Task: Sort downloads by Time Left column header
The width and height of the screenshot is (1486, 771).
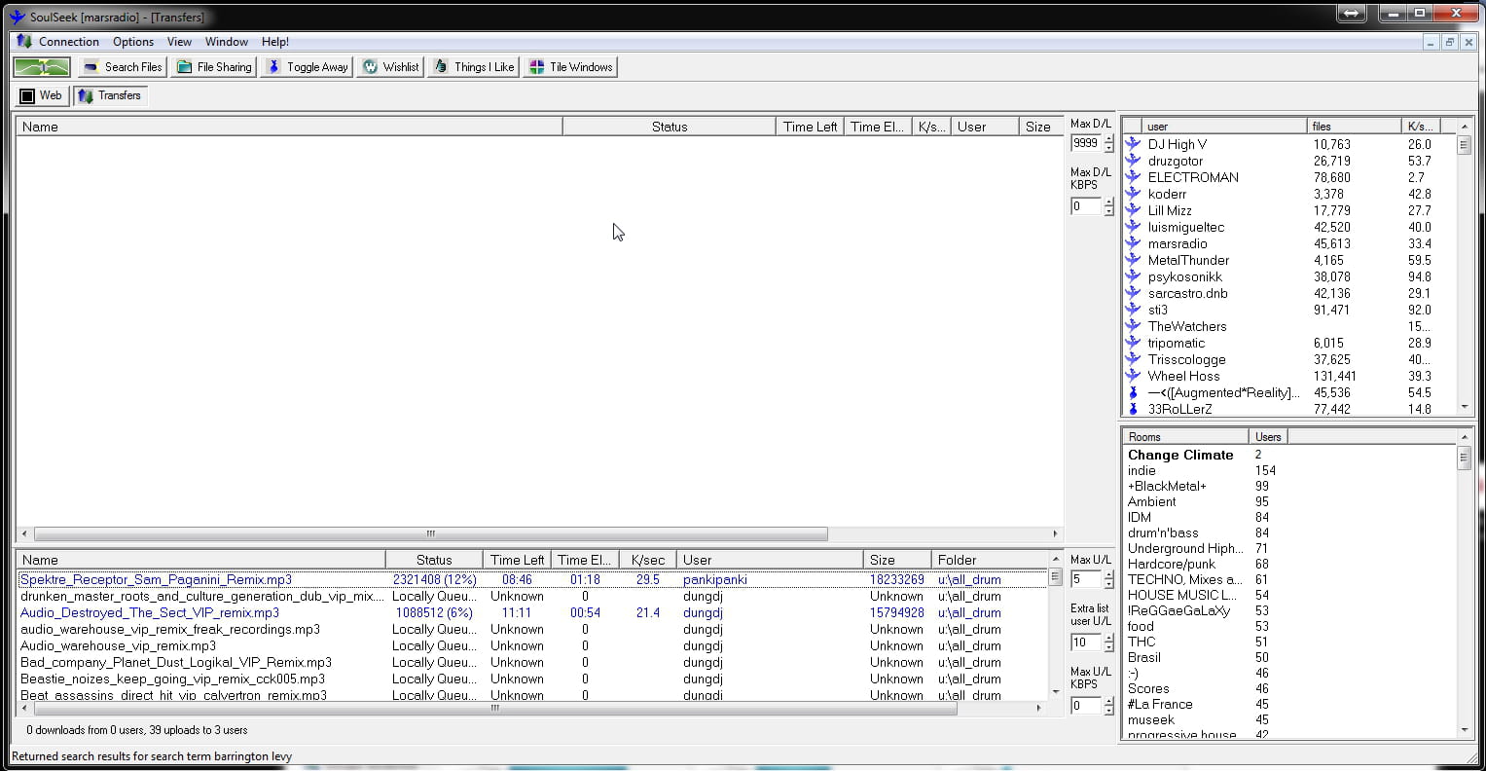Action: pyautogui.click(x=810, y=127)
